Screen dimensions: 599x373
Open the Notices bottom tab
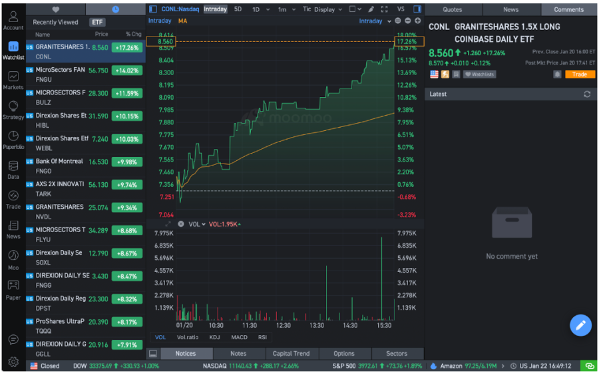point(186,354)
